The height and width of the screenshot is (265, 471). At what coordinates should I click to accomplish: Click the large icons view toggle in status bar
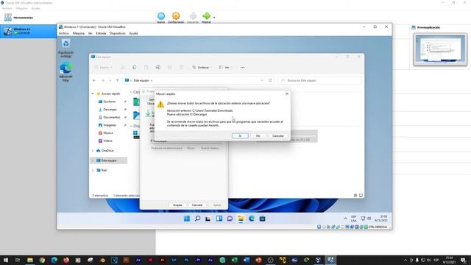point(361,195)
